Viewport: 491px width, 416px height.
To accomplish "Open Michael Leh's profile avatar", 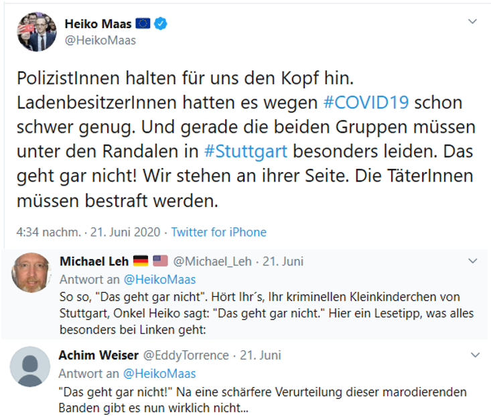I will (x=30, y=273).
